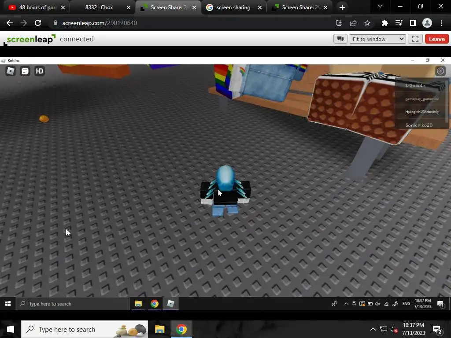Open File Explorer on local taskbar
Viewport: 451px width, 338px height.
pos(159,329)
